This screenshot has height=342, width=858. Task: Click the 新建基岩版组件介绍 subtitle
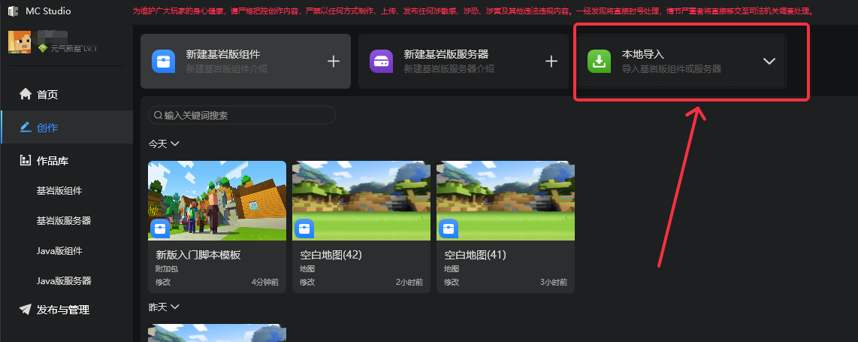coord(227,69)
